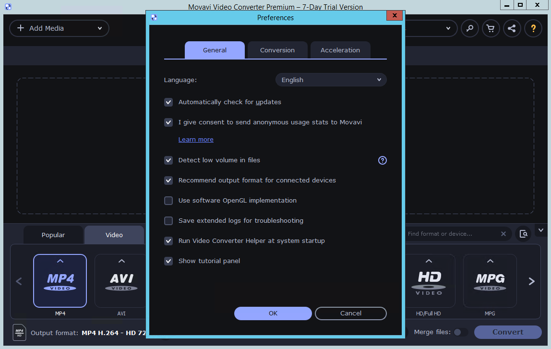Viewport: 551px width, 349px height.
Task: Close Preferences dialog with red X
Action: tap(394, 15)
